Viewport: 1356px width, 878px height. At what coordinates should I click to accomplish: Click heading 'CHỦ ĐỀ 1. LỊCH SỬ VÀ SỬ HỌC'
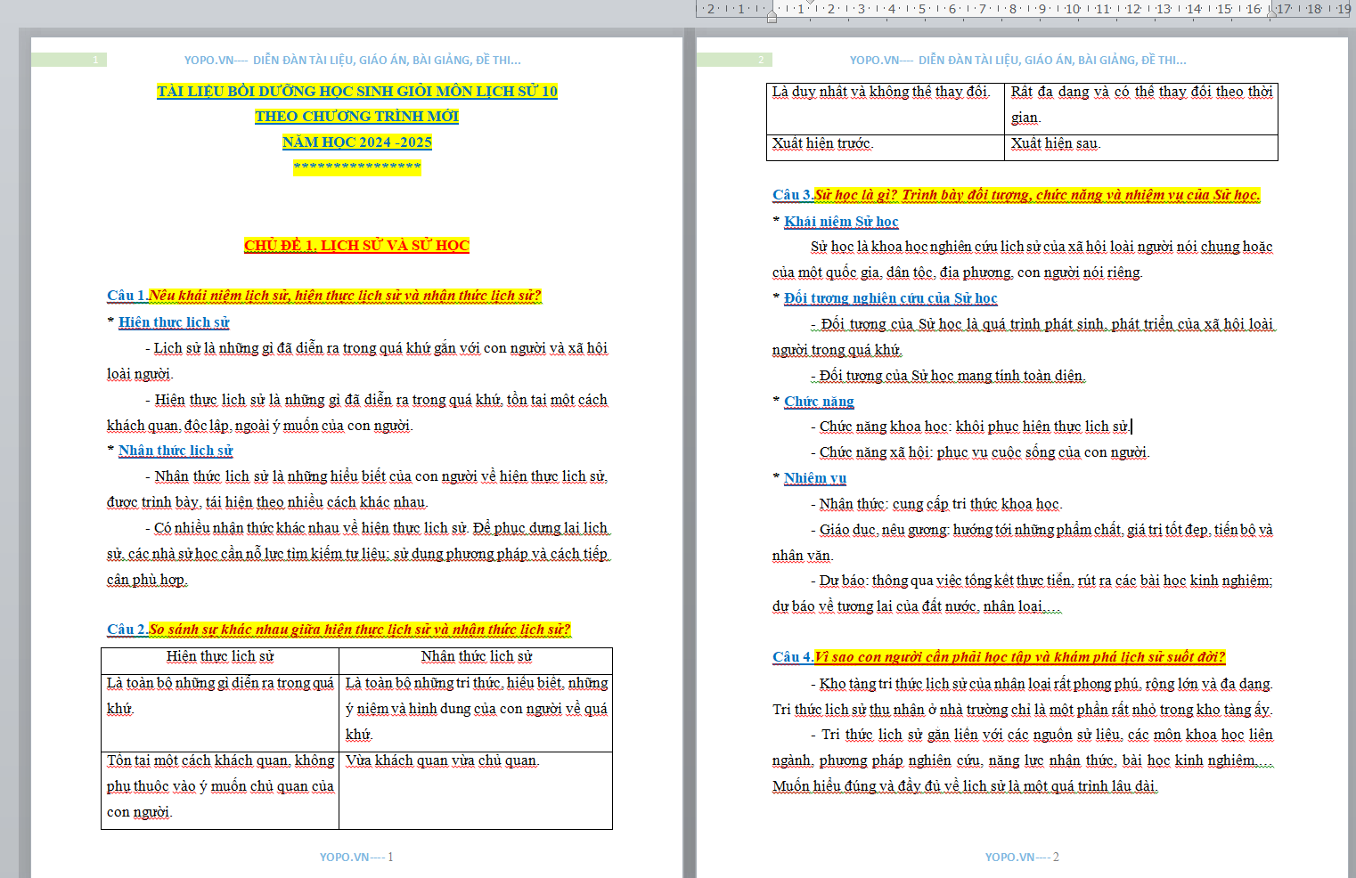coord(356,245)
